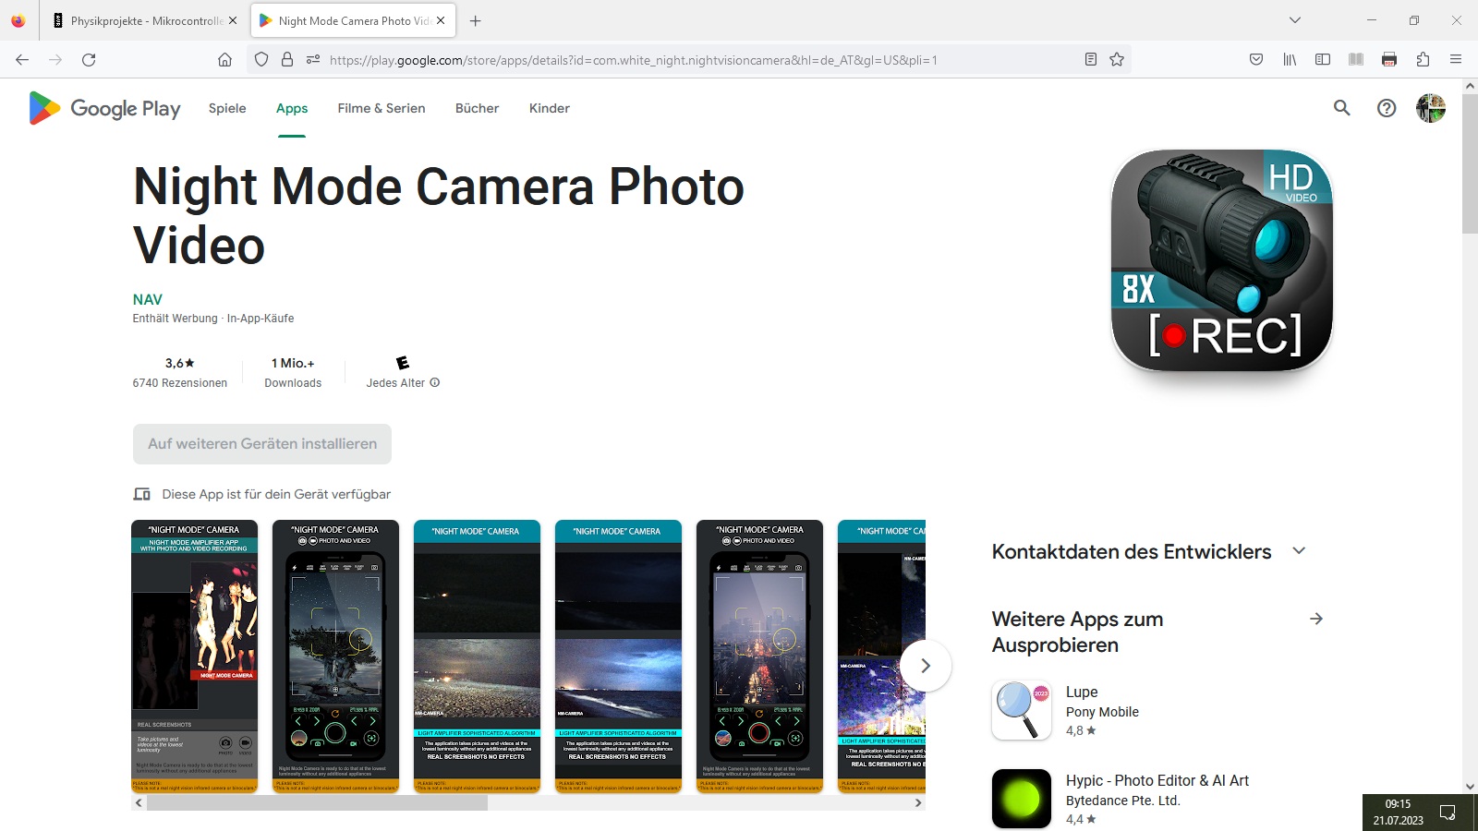
Task: Open the Kinder section
Action: (x=550, y=108)
